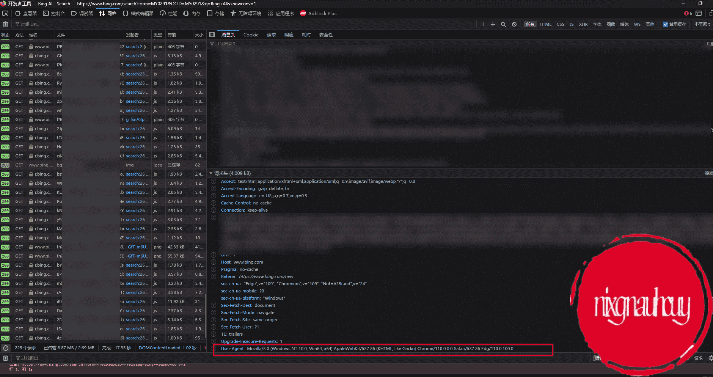Collapse the 请求头 section
The height and width of the screenshot is (377, 713).
[x=211, y=173]
